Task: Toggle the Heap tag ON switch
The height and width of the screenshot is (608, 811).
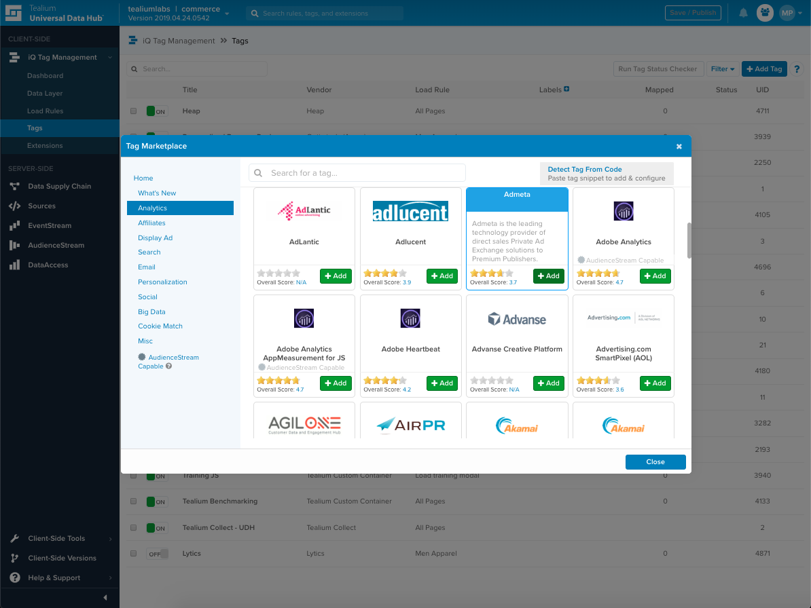Action: point(157,111)
